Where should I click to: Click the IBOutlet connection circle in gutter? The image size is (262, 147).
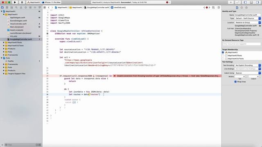pyautogui.click(x=47, y=33)
